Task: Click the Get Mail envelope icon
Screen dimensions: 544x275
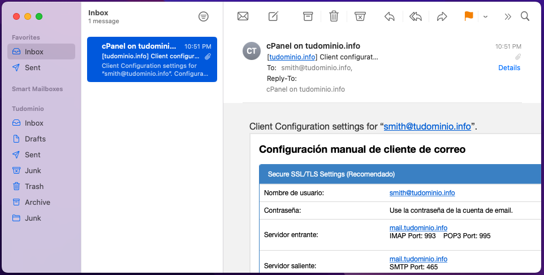Action: click(x=243, y=16)
